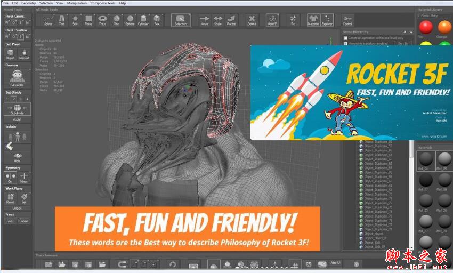Image resolution: width=453 pixels, height=273 pixels.
Task: Open the Edit menu
Action: pos(15,3)
